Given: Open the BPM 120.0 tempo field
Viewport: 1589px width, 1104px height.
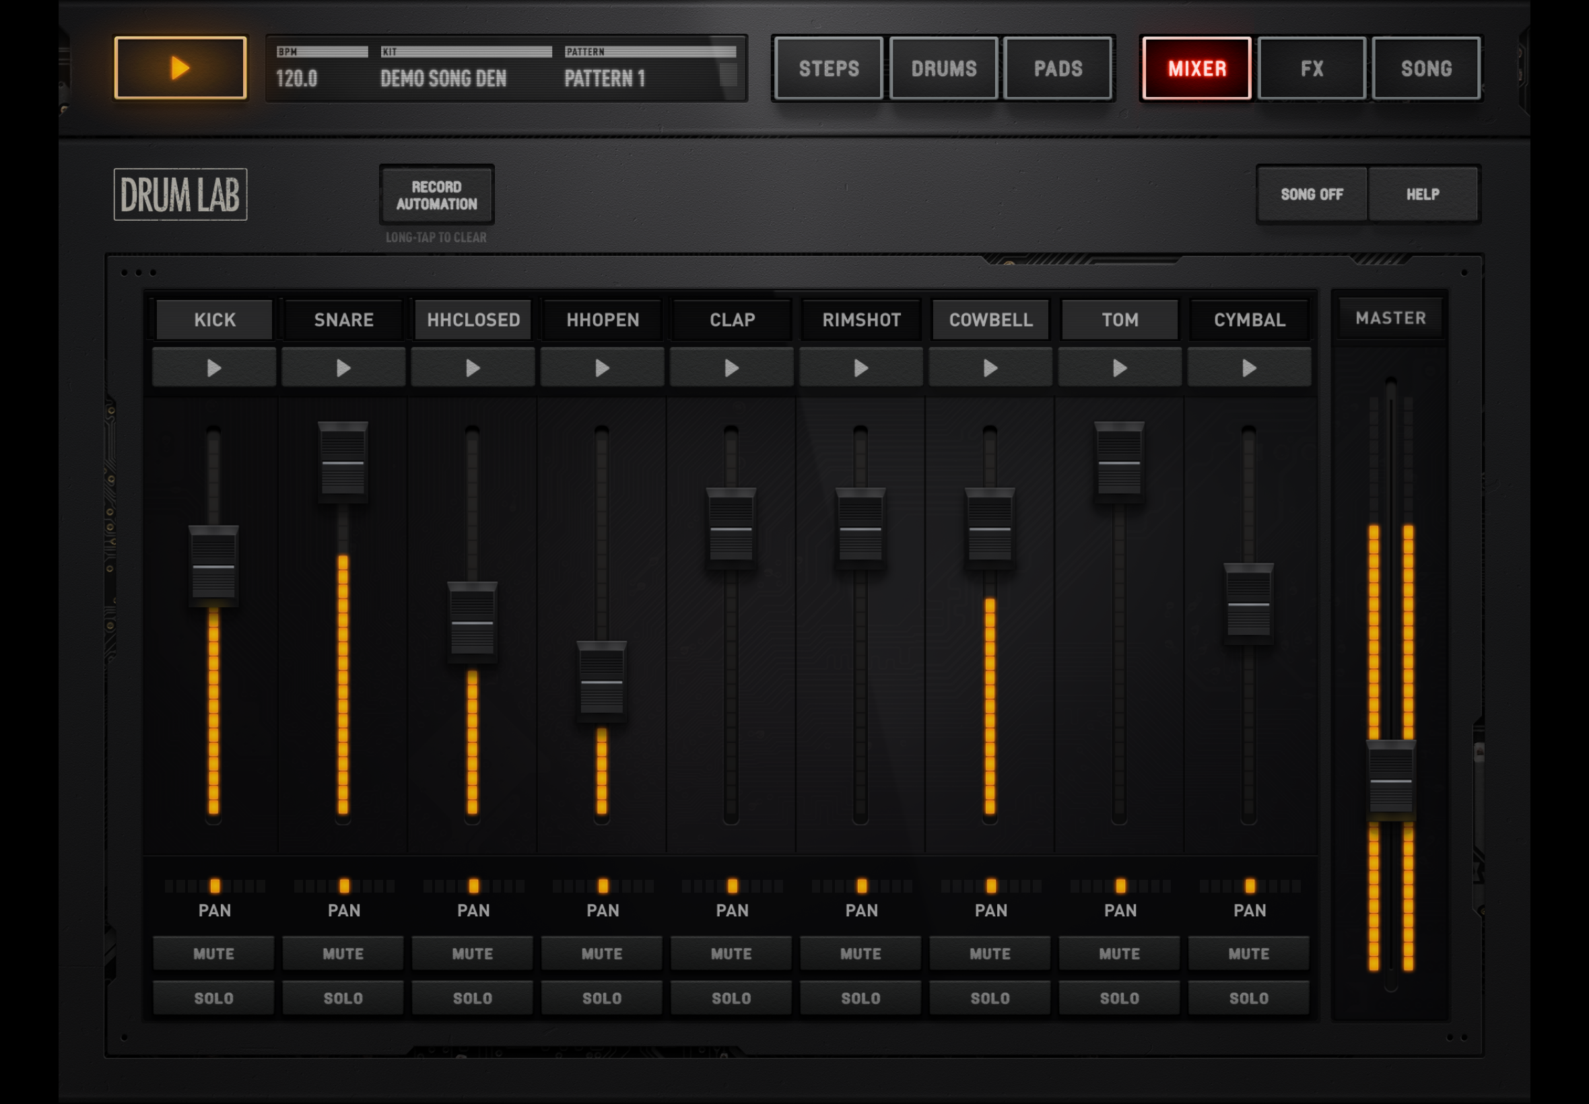Looking at the screenshot, I should [322, 69].
